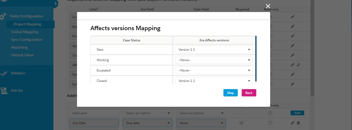Open the Jira Field 'Select an Option' dropdown in Add Label row
Viewport: 352px width, 130px height.
(x=147, y=113)
